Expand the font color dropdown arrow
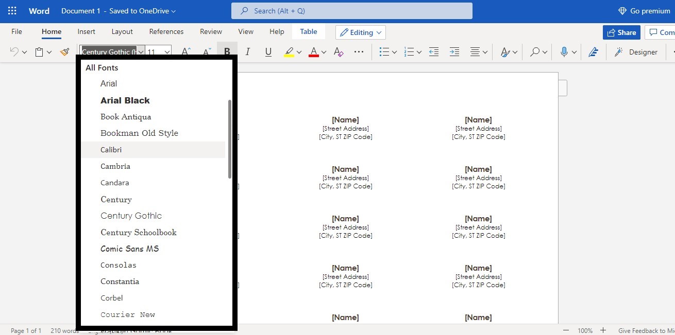The height and width of the screenshot is (335, 675). click(324, 52)
